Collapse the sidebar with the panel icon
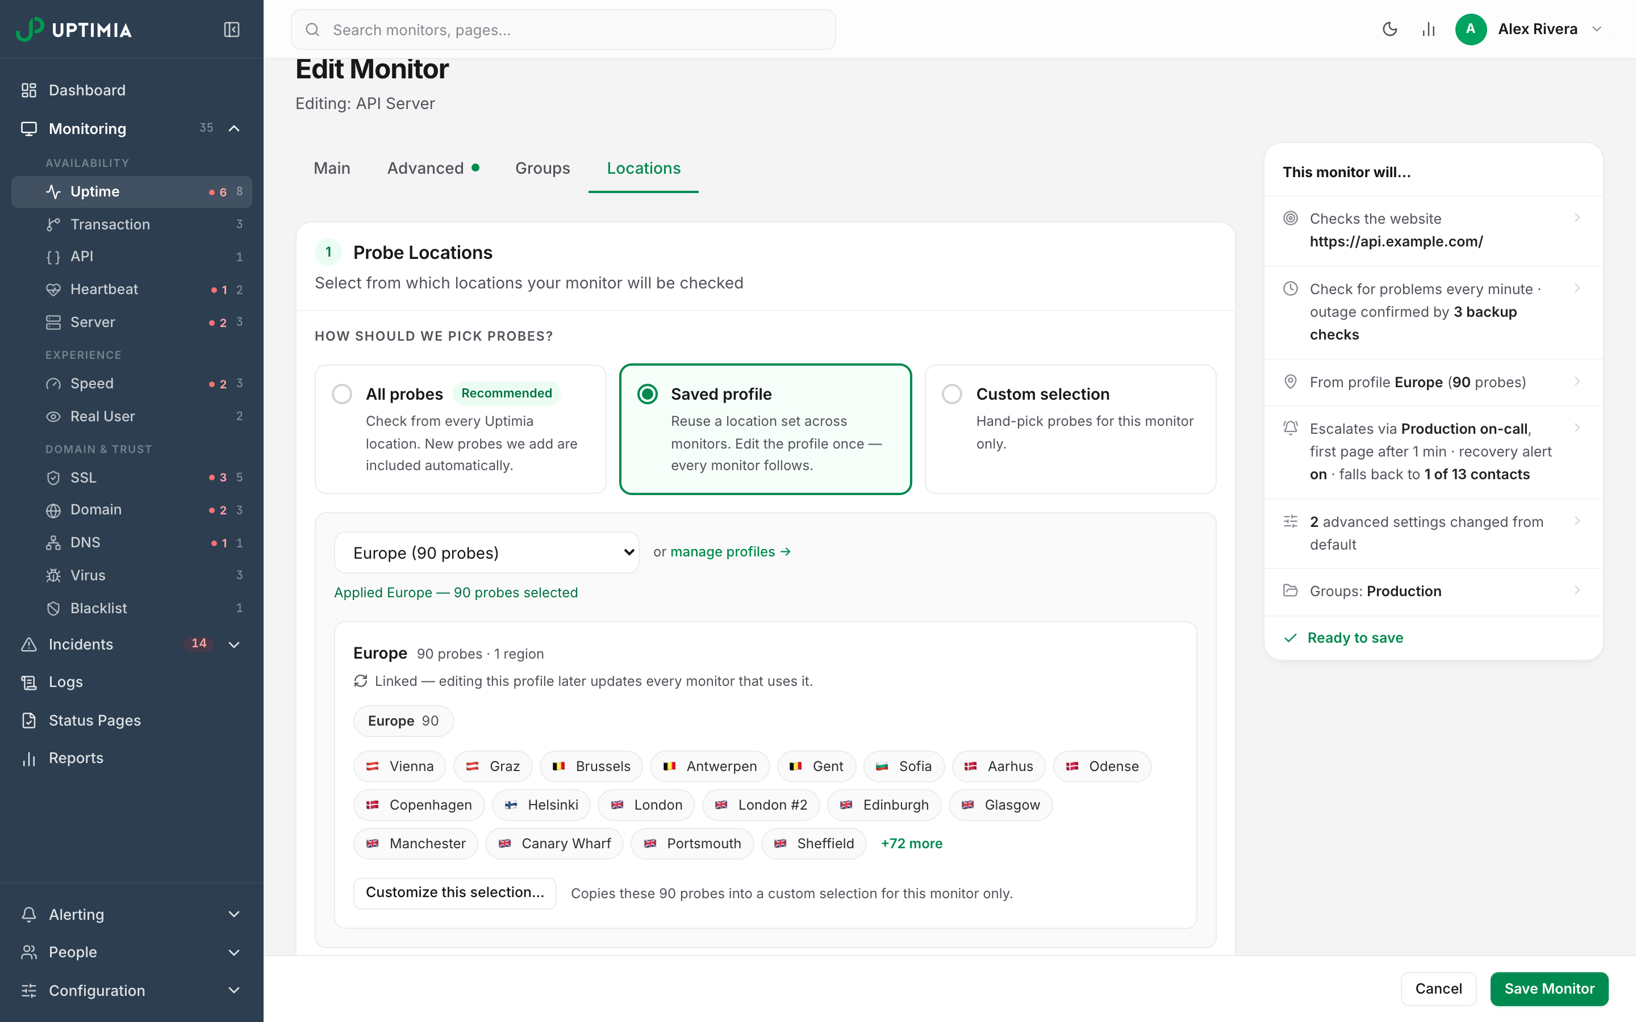1636x1022 pixels. click(x=231, y=30)
